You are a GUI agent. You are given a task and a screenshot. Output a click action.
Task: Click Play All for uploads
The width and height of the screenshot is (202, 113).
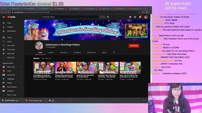[x=47, y=58]
